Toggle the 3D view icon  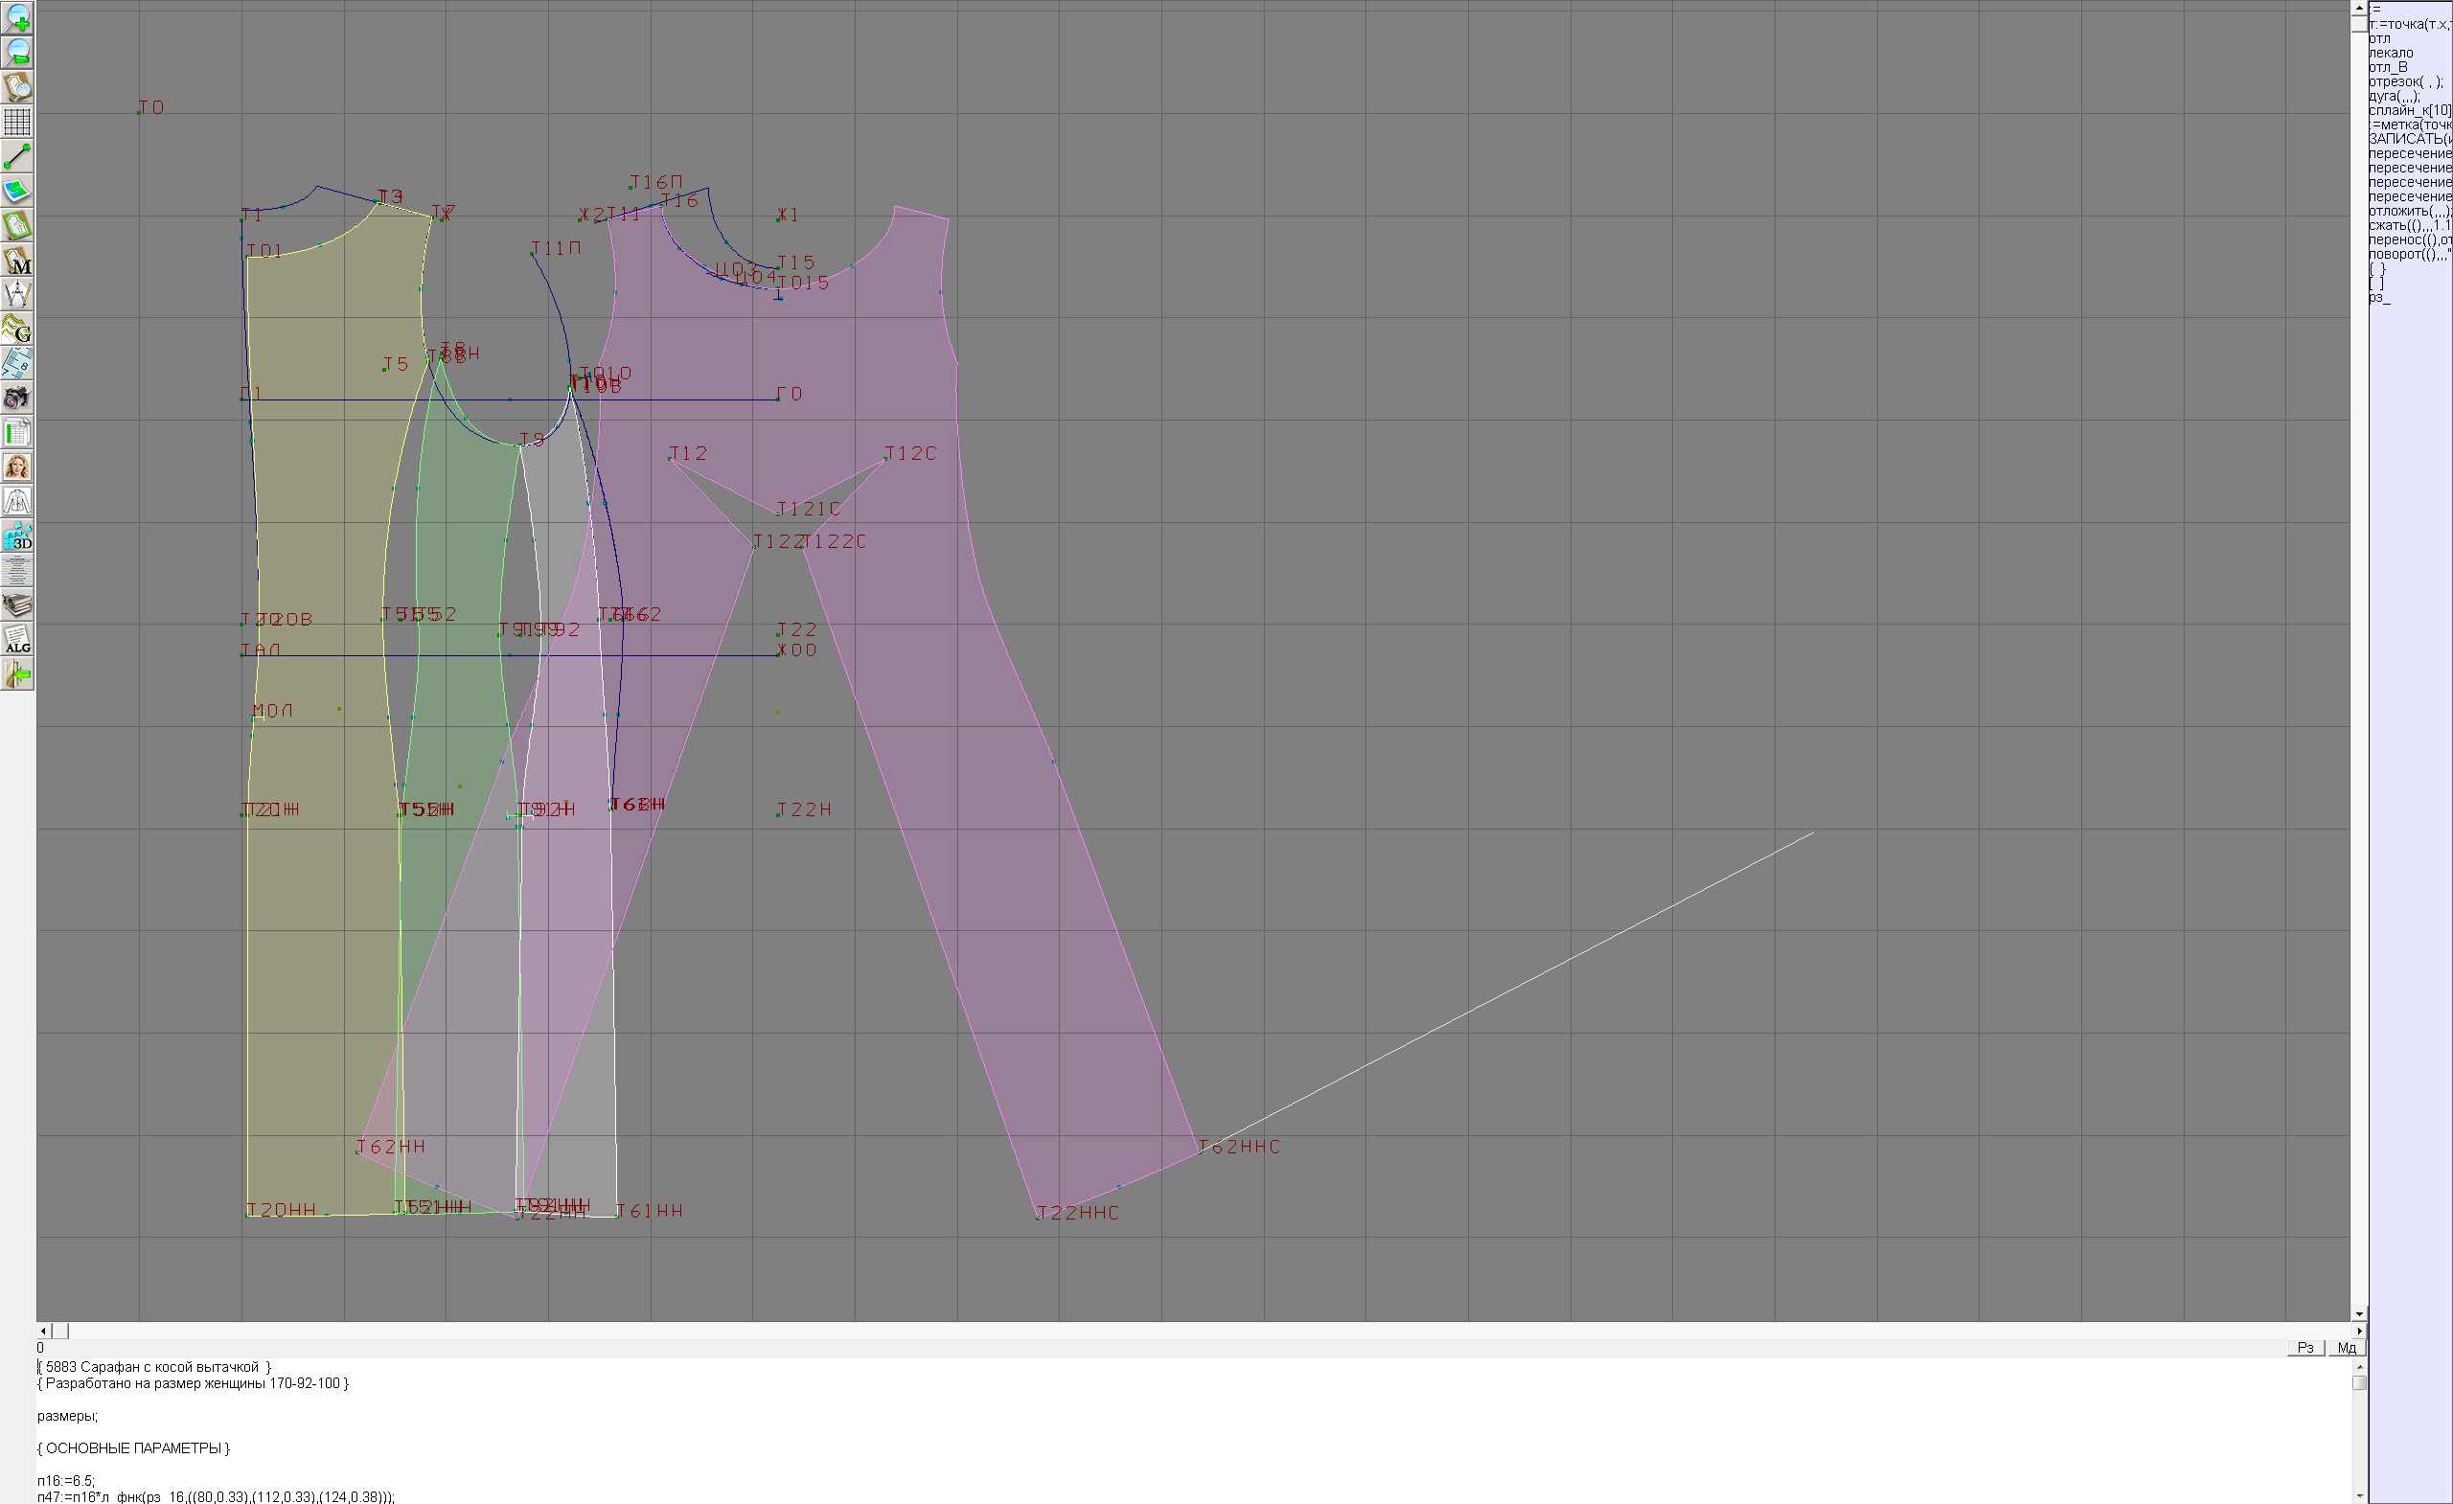pyautogui.click(x=17, y=536)
